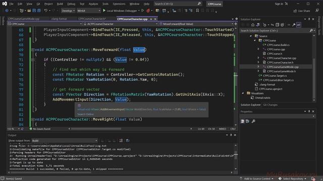
Task: Click View Code angle-bracket icon in Solution Explorer
Action: coord(289,25)
